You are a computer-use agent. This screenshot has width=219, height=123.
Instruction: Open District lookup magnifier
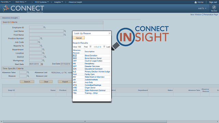(x=45, y=57)
